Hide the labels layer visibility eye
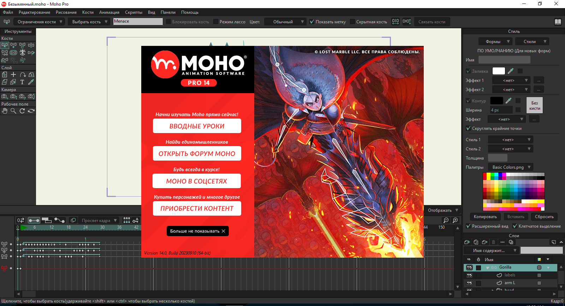Image resolution: width=565 pixels, height=306 pixels. pyautogui.click(x=469, y=275)
